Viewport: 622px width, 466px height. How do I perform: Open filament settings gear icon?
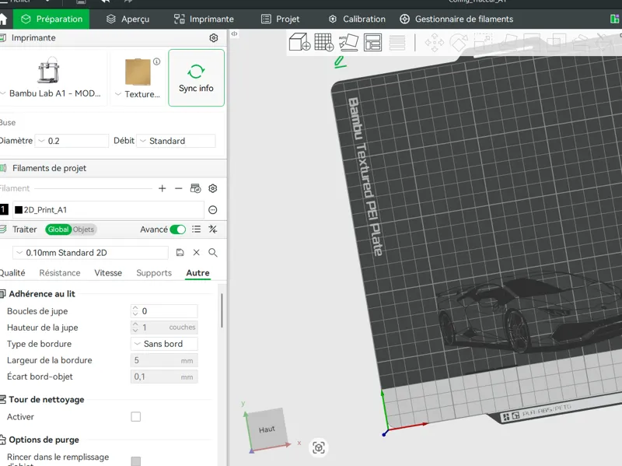click(212, 188)
